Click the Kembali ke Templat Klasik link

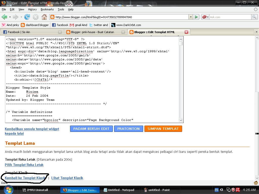[x=25, y=178]
